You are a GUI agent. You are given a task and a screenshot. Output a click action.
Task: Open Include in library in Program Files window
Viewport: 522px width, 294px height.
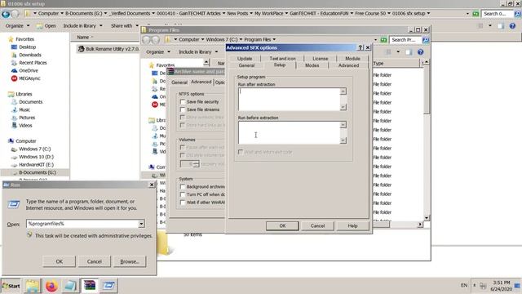point(198,52)
